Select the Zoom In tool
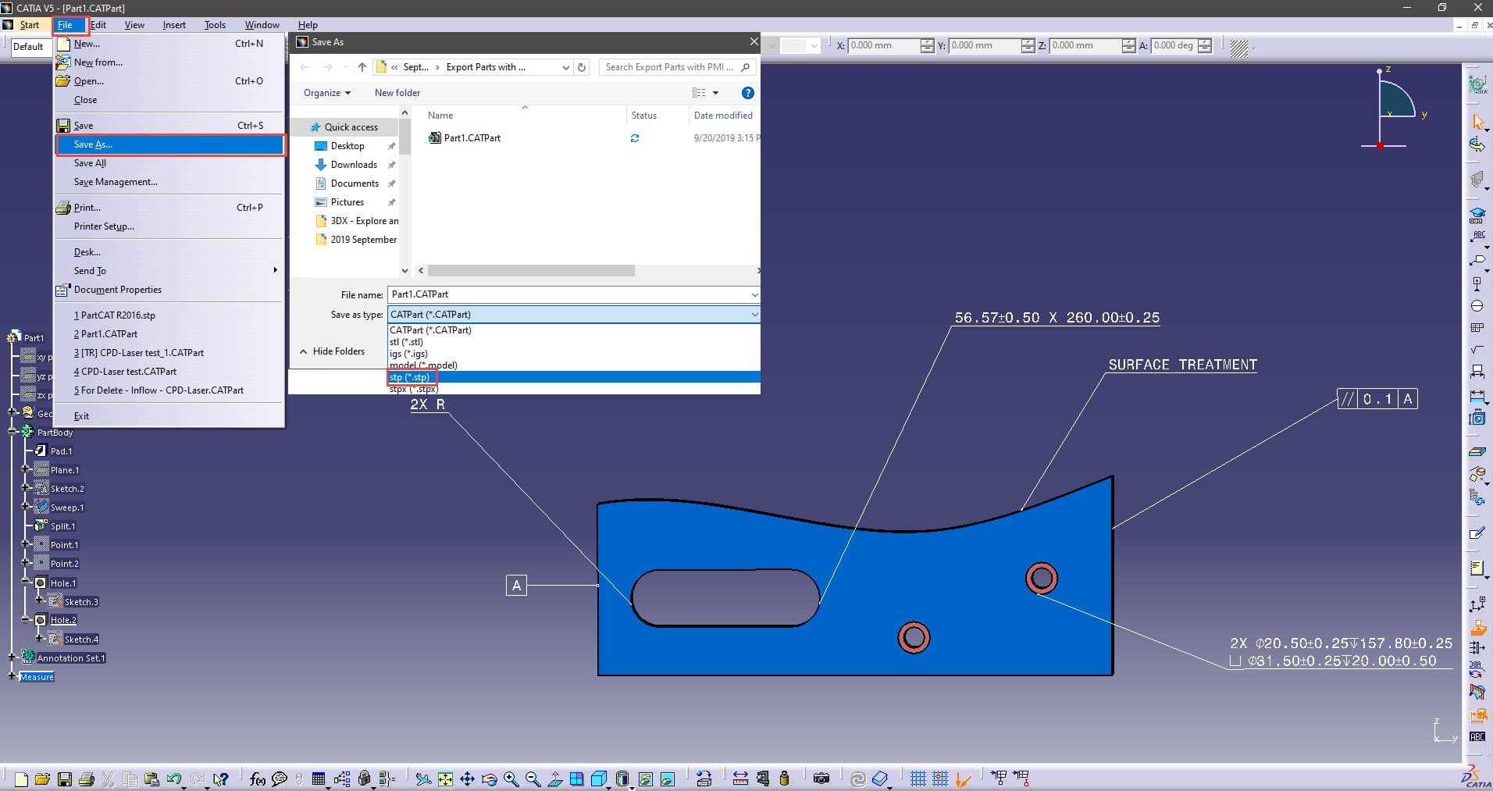 [x=511, y=778]
